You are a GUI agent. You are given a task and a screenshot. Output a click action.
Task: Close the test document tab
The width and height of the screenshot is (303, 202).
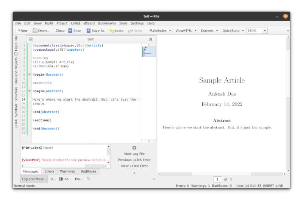(x=151, y=39)
